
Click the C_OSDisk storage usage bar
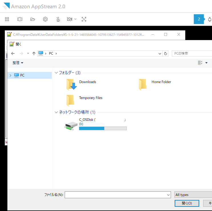point(103,129)
